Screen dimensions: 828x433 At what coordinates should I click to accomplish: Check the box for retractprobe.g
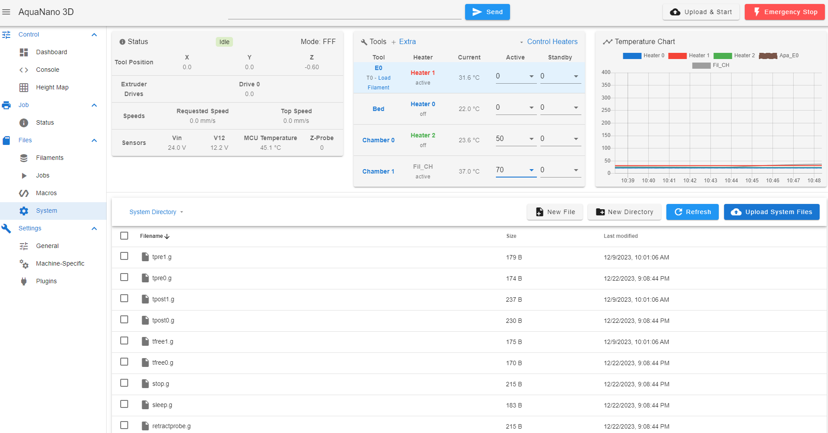point(124,425)
